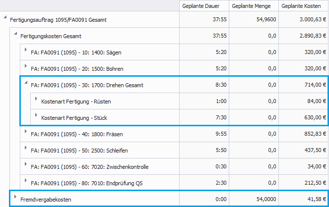
Task: Collapse the Fertigungskosten Gesamt row
Action: tap(15, 35)
